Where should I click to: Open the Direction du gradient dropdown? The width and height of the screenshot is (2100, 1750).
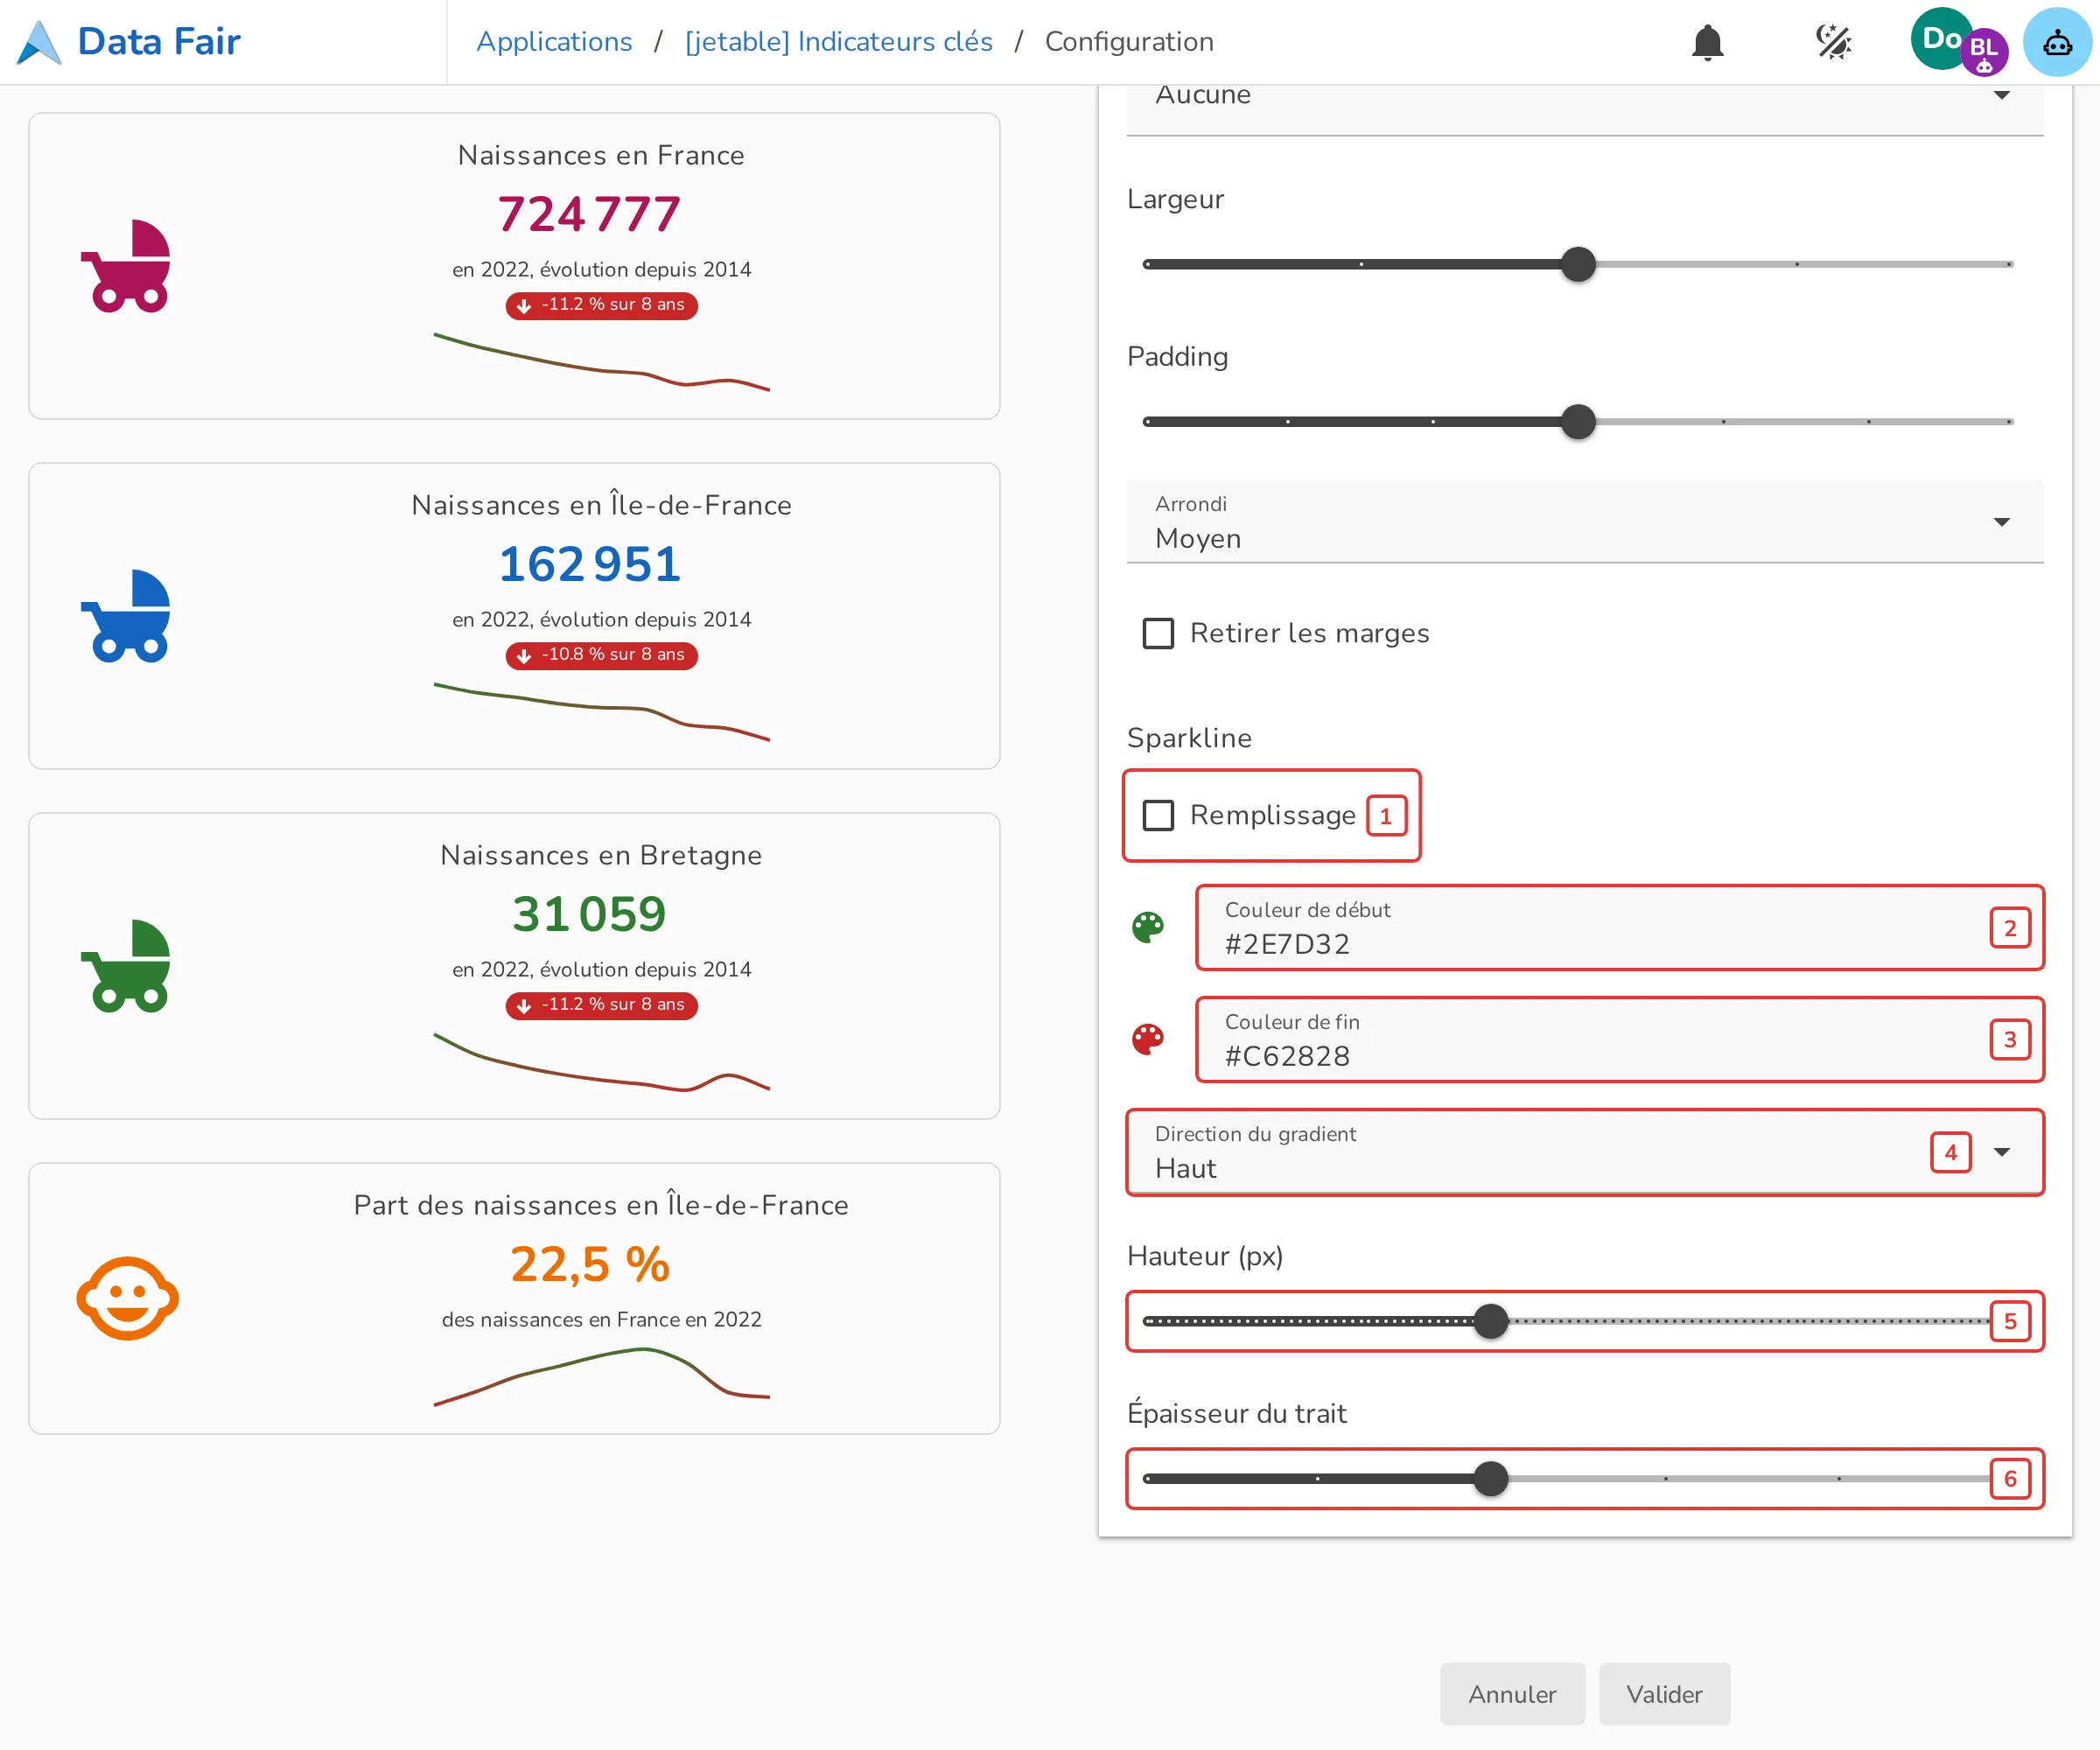[x=1585, y=1152]
